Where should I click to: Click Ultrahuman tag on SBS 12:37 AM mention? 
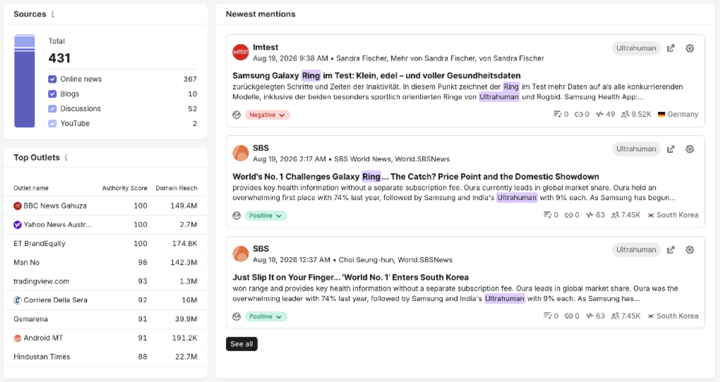coord(636,250)
